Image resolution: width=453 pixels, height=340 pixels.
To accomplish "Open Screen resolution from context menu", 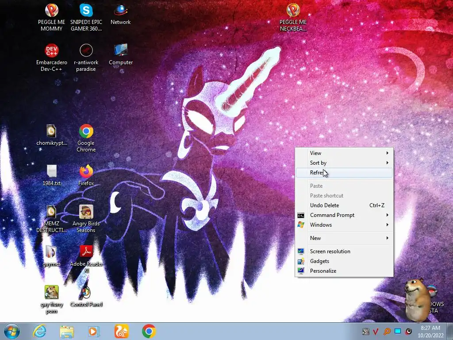I will (x=344, y=251).
